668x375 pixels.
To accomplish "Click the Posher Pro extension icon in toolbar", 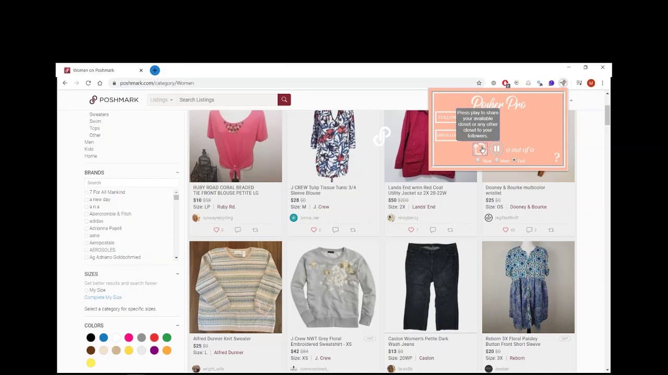I will (x=563, y=83).
